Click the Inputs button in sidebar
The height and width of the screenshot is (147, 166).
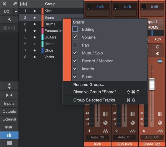(9, 103)
